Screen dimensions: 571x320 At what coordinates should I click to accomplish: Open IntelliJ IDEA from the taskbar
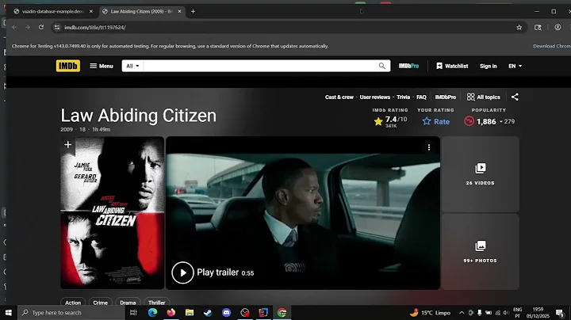coord(263,313)
